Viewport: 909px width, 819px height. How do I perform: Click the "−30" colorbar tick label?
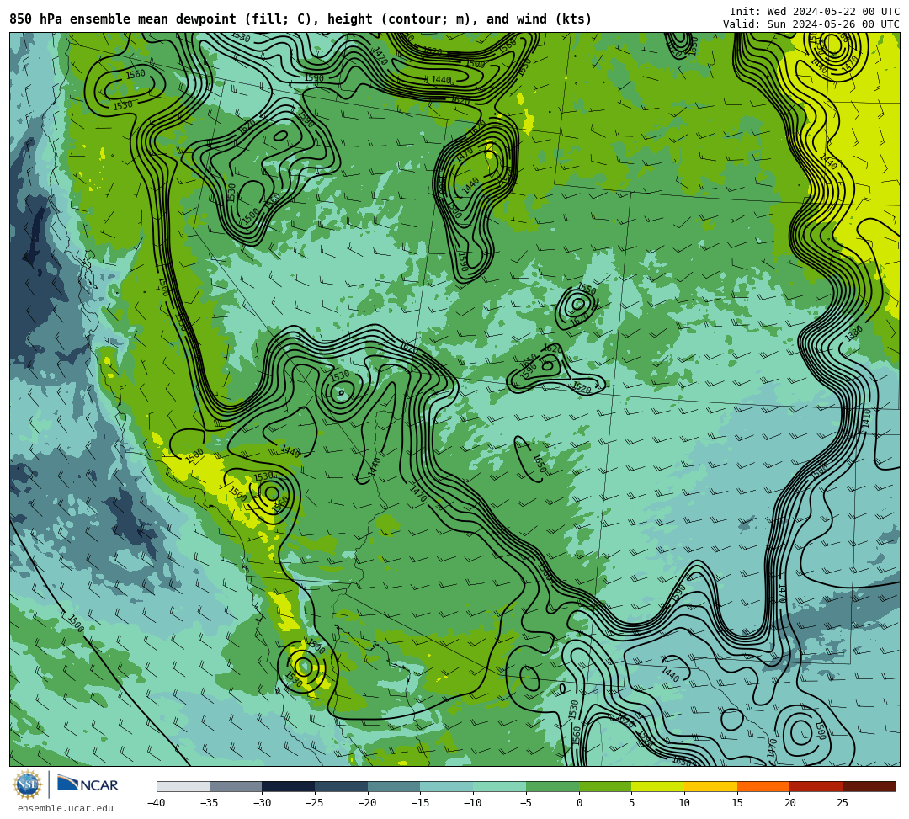(262, 803)
